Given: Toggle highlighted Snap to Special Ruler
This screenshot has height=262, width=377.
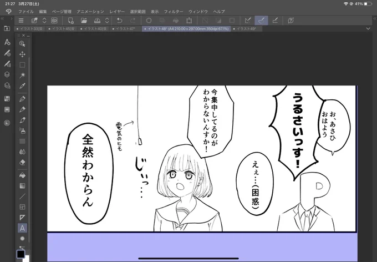Looking at the screenshot, I should pos(261,21).
